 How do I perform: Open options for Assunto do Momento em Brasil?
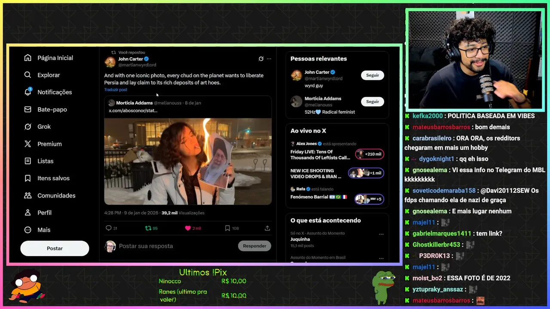pyautogui.click(x=381, y=258)
